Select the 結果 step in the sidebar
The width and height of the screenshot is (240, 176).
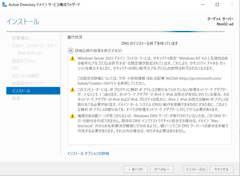[x=16, y=98]
